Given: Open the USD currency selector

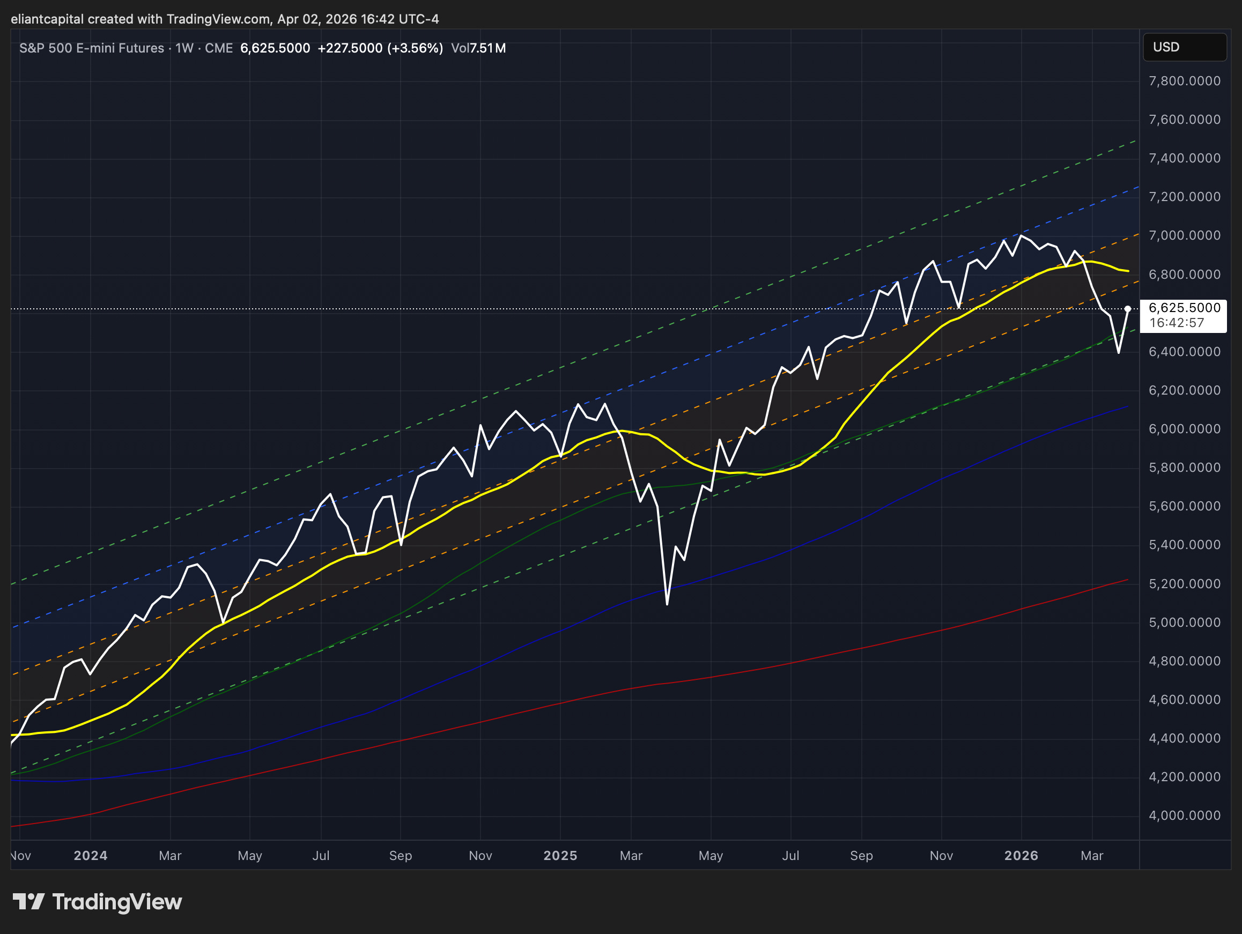Looking at the screenshot, I should click(x=1184, y=47).
